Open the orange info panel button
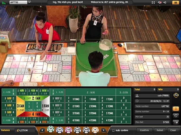Viewport: 181px width, 135px height. tap(176, 109)
